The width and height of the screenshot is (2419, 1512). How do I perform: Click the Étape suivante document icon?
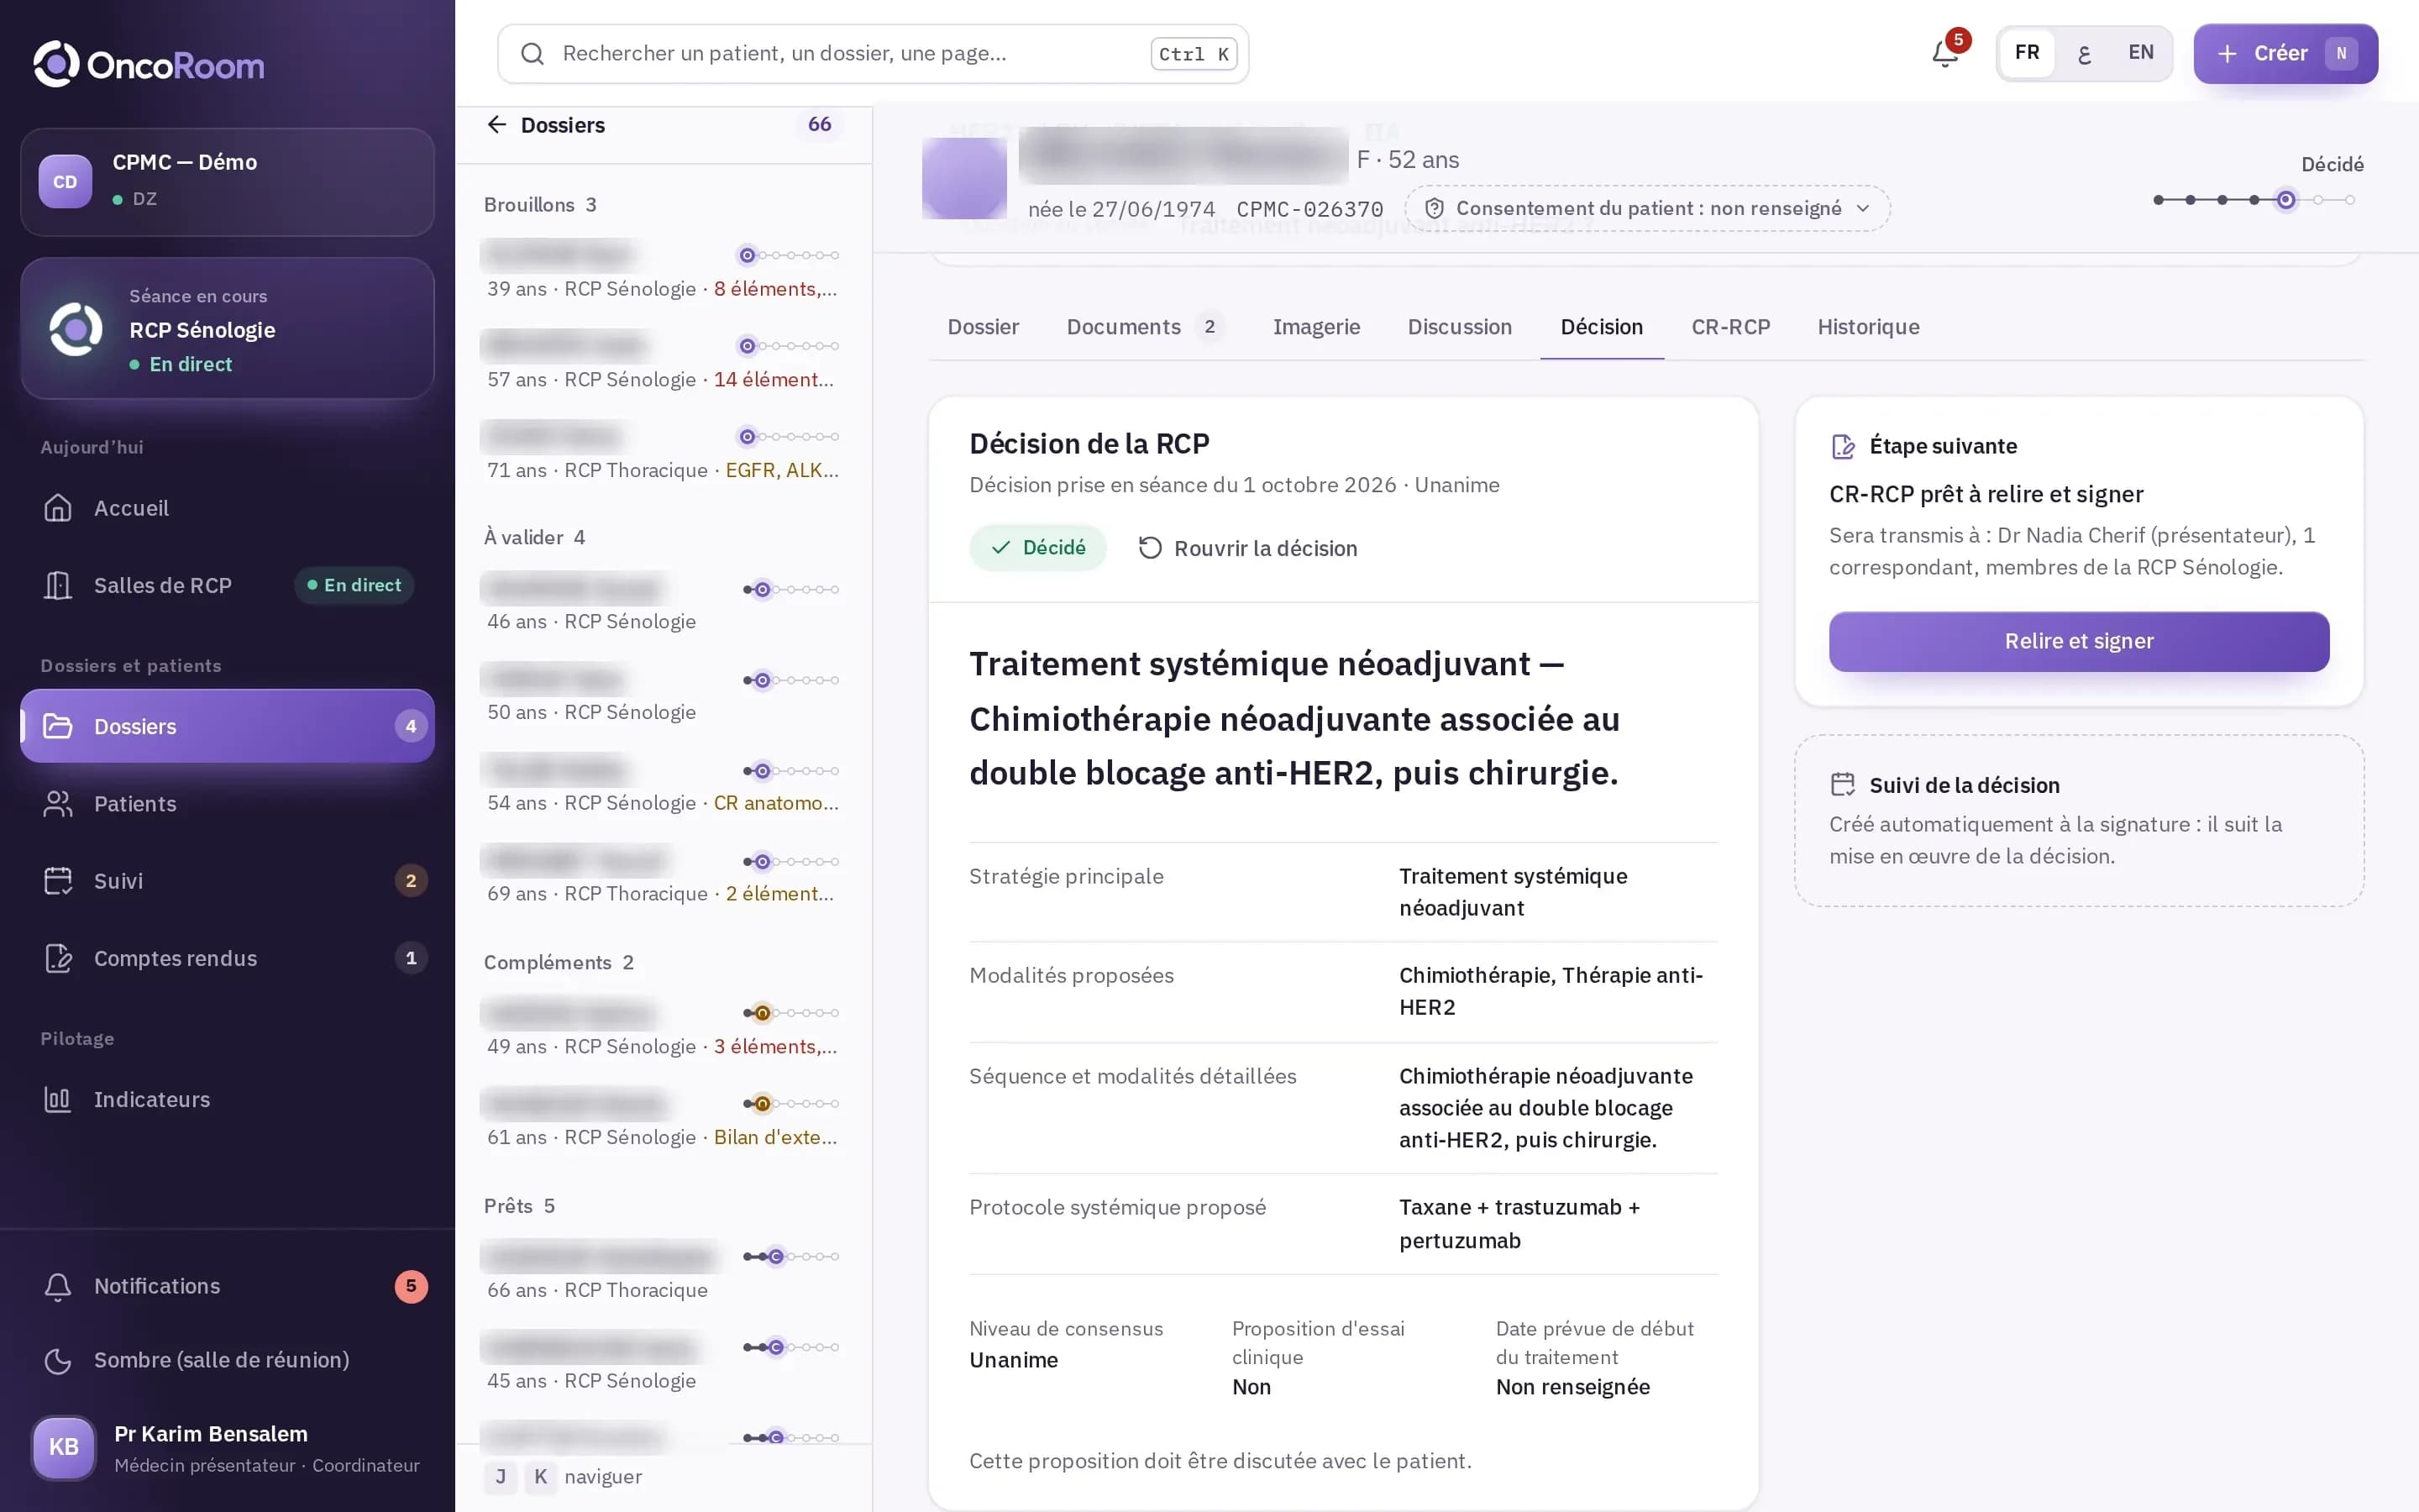click(x=1844, y=446)
